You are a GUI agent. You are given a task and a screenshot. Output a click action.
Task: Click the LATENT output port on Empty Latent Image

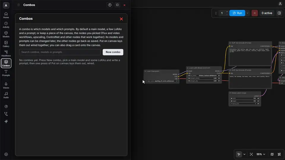coord(260,96)
